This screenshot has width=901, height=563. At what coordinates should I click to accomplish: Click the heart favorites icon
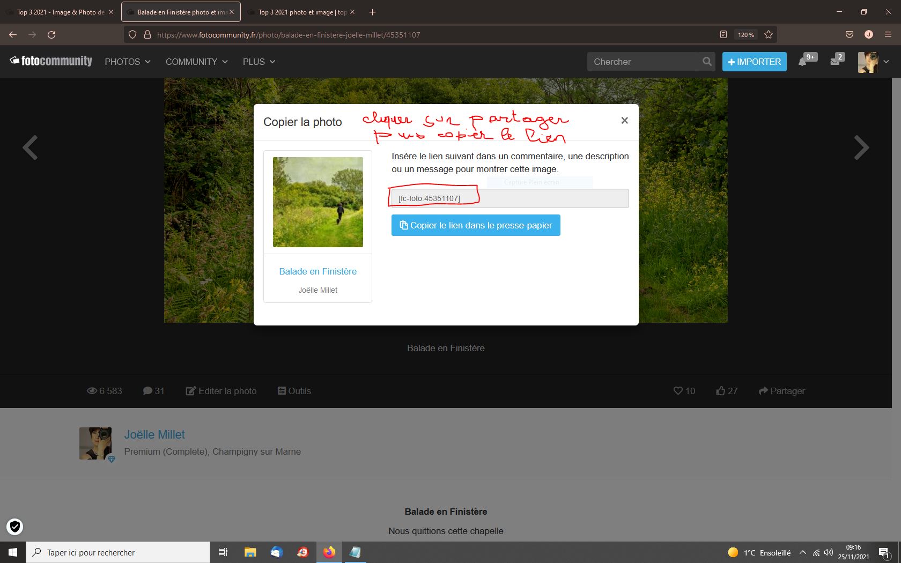678,391
